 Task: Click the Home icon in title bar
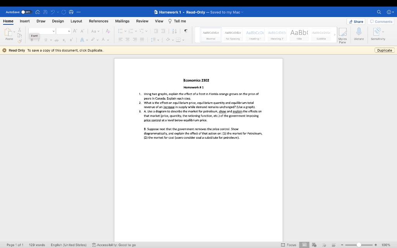[38, 12]
